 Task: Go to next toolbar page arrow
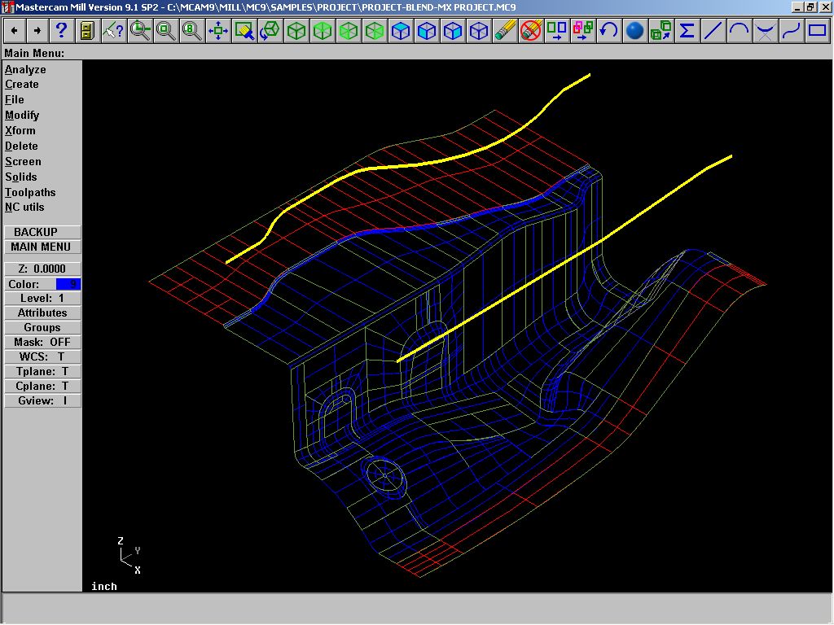click(x=37, y=30)
